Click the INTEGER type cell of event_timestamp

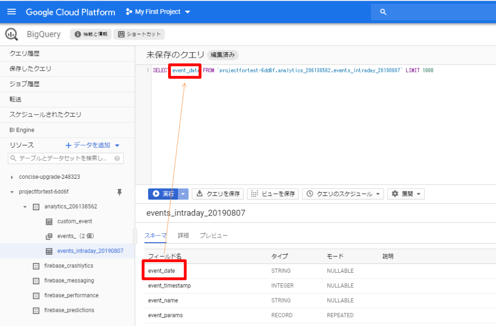(x=282, y=285)
